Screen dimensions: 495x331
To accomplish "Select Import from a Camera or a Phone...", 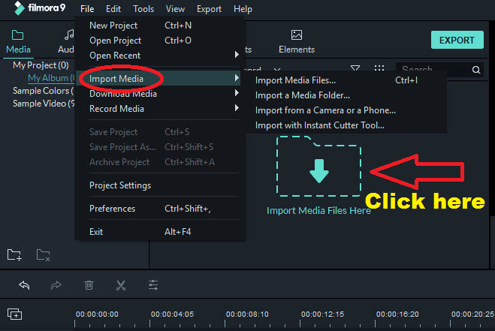I will (346, 110).
